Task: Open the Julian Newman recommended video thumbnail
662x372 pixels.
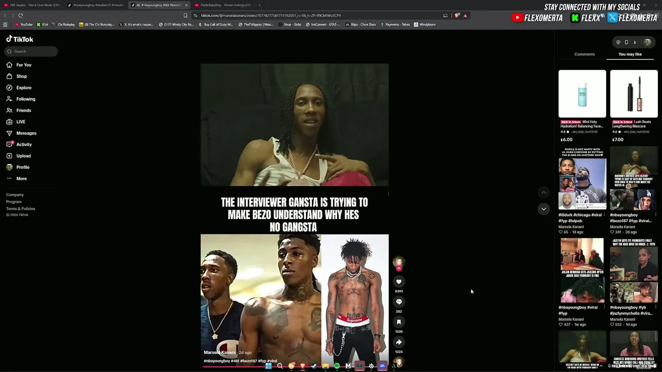Action: (x=582, y=271)
